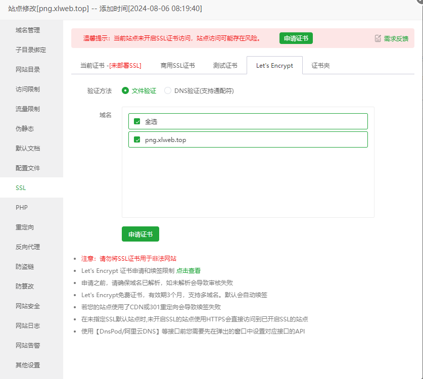The width and height of the screenshot is (423, 379).
Task: Switch to the 当前证书 tab
Action: [x=111, y=66]
